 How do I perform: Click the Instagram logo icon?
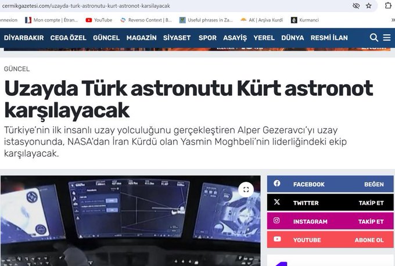pos(276,220)
